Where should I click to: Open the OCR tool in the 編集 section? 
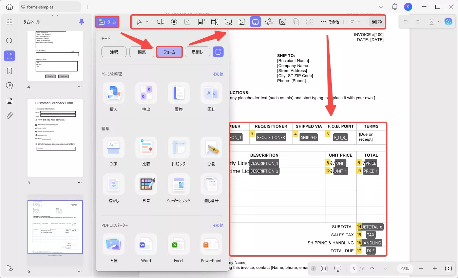coord(113,152)
